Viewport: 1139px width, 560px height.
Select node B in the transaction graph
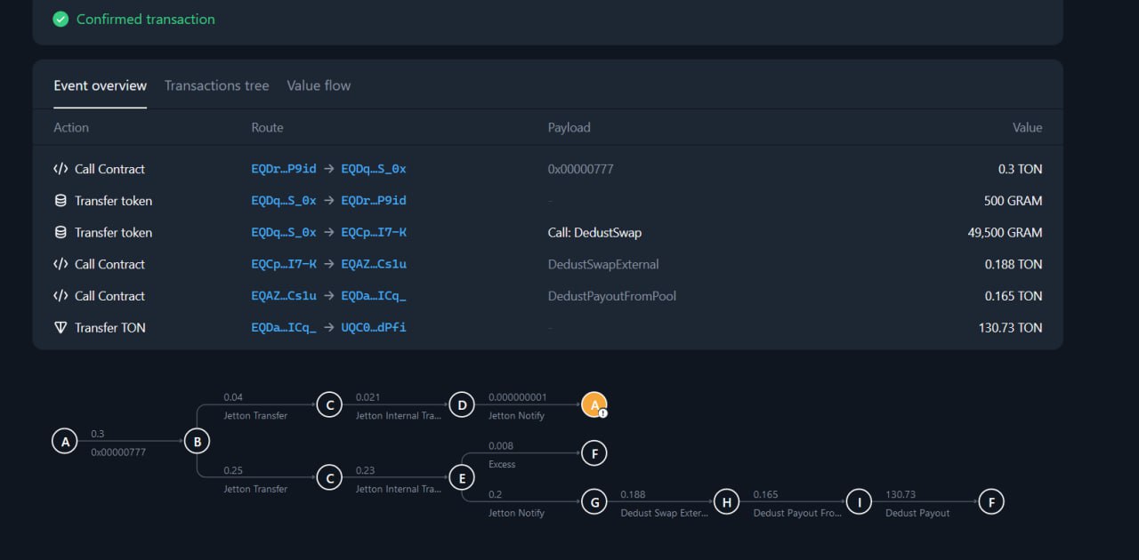tap(197, 441)
